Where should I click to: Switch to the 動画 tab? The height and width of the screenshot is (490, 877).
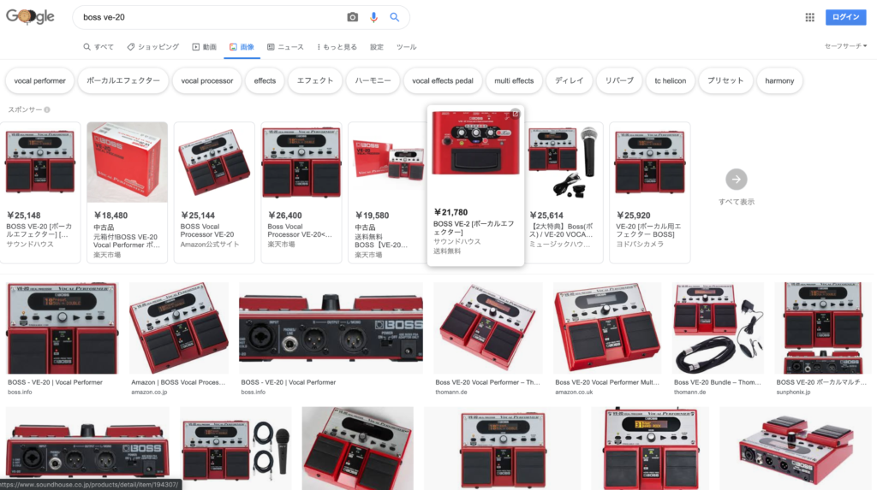point(204,47)
